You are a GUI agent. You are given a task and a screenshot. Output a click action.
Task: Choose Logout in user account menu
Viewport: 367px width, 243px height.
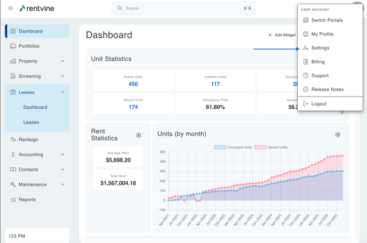pos(318,104)
